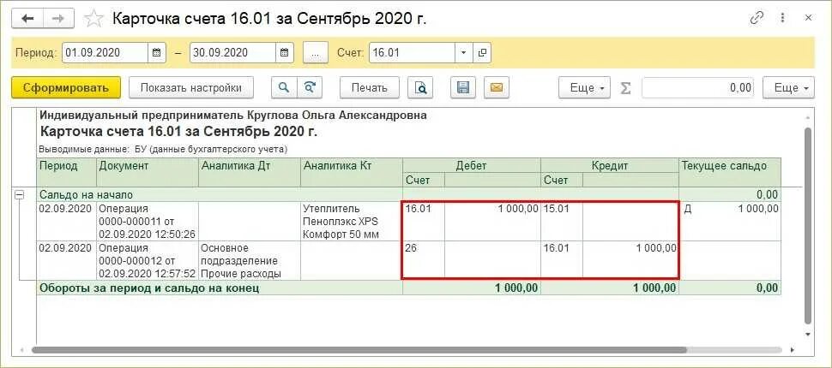Collapse the report group minus box

click(20, 195)
